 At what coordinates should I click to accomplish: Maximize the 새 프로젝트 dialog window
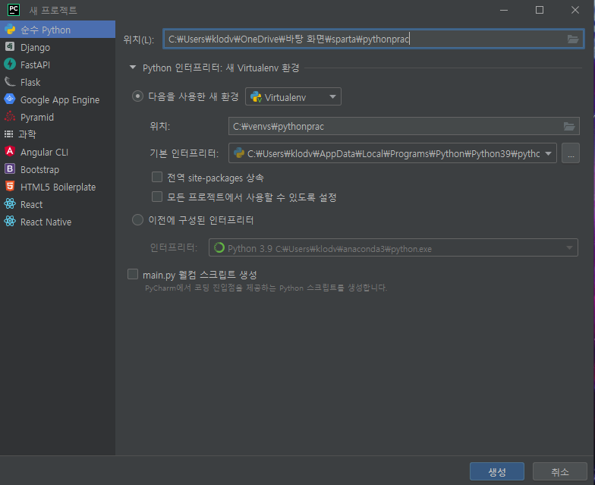coord(539,10)
